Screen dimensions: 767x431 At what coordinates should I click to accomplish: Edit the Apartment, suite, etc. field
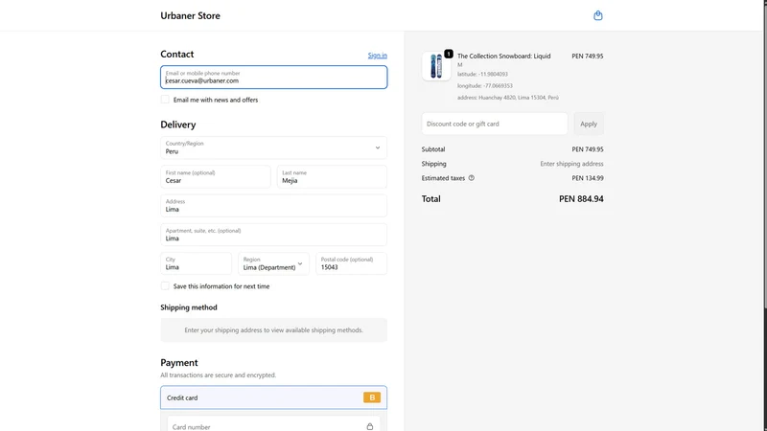273,235
